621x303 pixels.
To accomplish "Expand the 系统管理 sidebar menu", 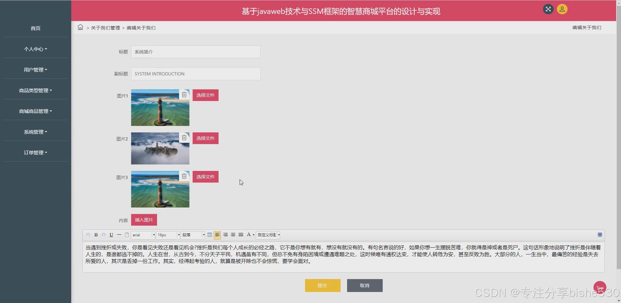I will 36,132.
